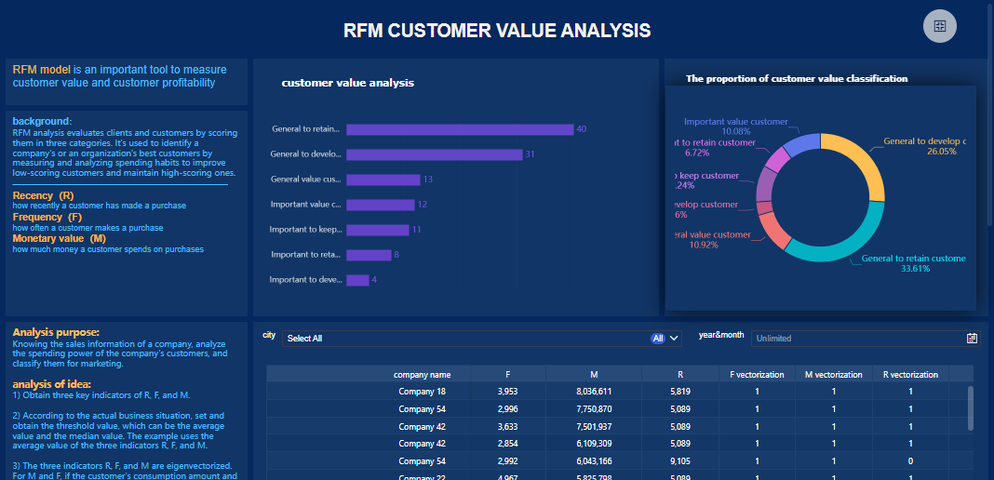Screen dimensions: 994x480
Task: Select the General to develop bar valued 31
Action: [434, 154]
